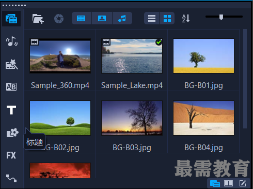Open the Graphics/Overlay library icon

click(12, 133)
